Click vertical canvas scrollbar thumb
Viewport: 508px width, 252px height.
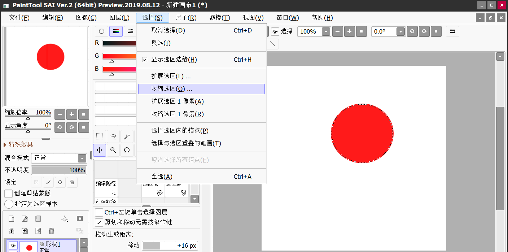(500, 158)
